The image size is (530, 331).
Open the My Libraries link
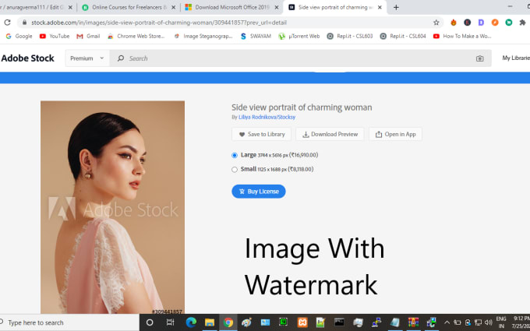pyautogui.click(x=516, y=58)
